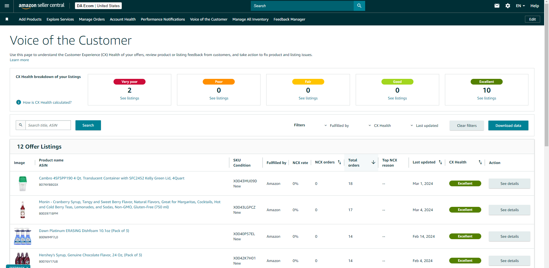Open Add Products menu item

[30, 19]
